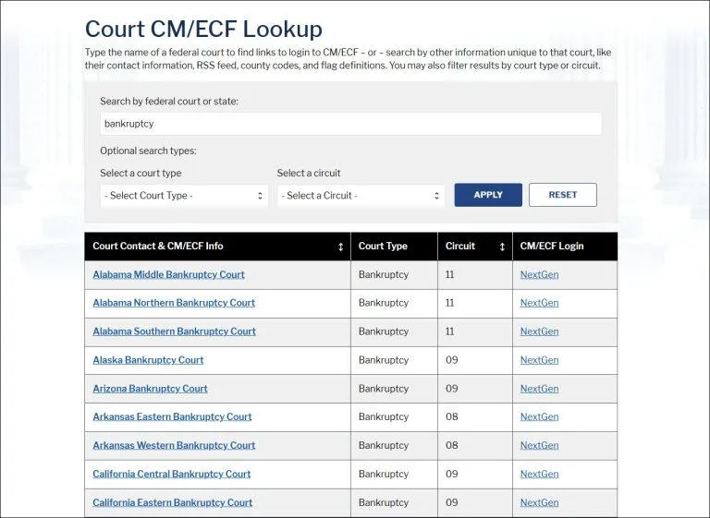Visit California Eastern Bankruptcy Court link
The image size is (710, 518).
(x=172, y=502)
